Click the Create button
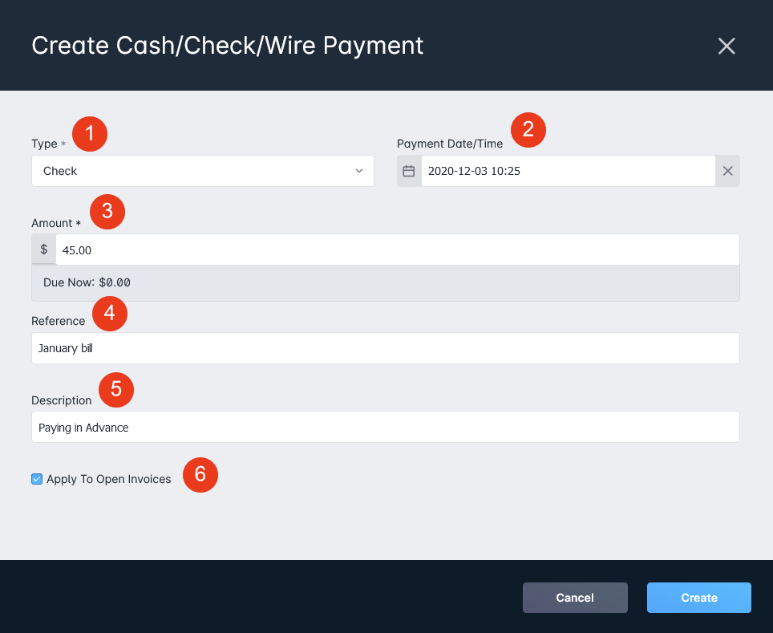Image resolution: width=773 pixels, height=633 pixels. (x=699, y=598)
